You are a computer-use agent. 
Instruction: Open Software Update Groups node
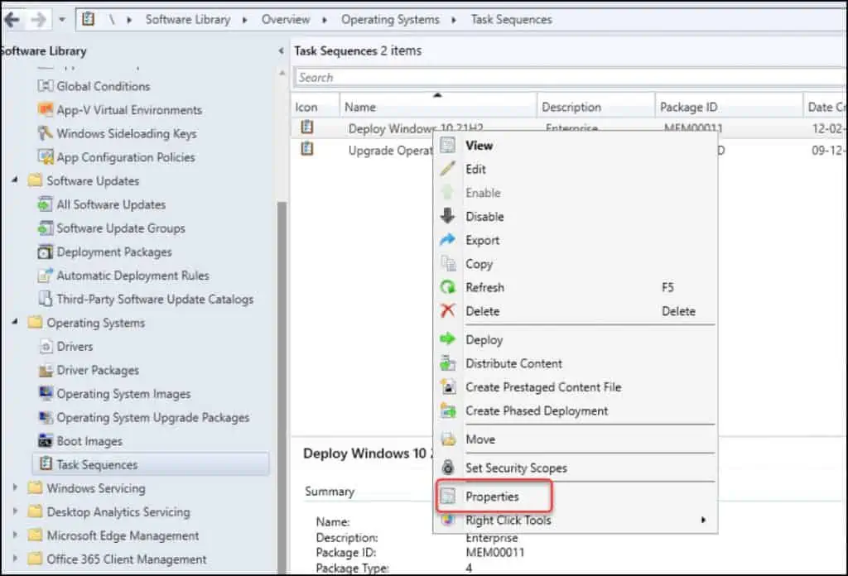click(x=121, y=228)
